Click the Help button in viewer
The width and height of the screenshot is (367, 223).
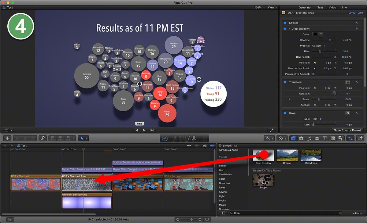139,124
